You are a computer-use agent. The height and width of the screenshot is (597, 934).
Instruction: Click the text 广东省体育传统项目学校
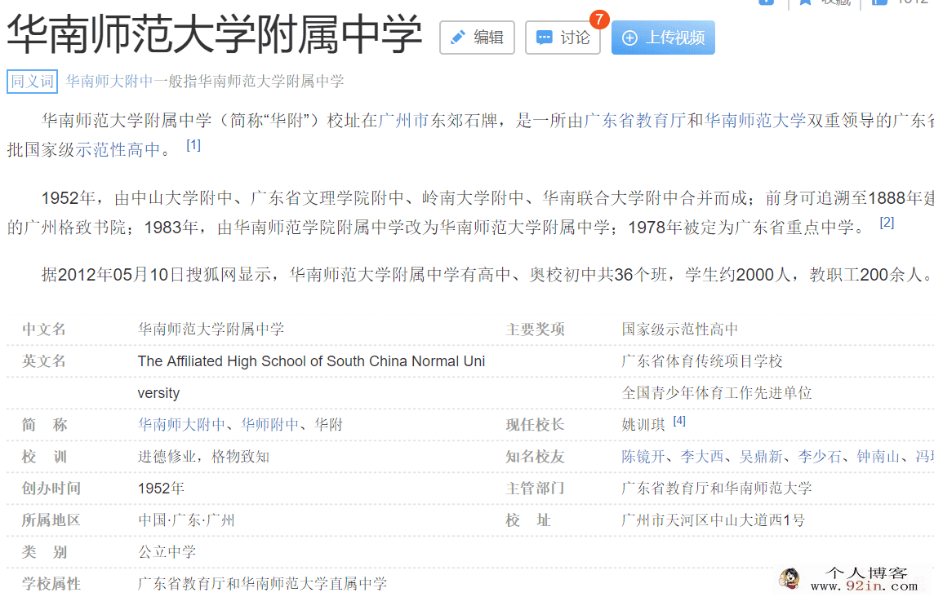[701, 361]
